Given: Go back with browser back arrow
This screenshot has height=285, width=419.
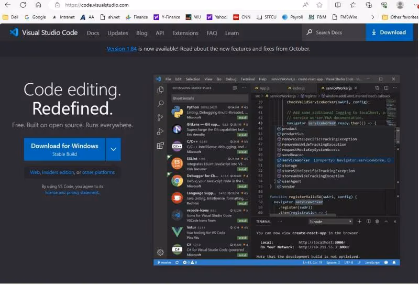Looking at the screenshot, I should pyautogui.click(x=8, y=5).
